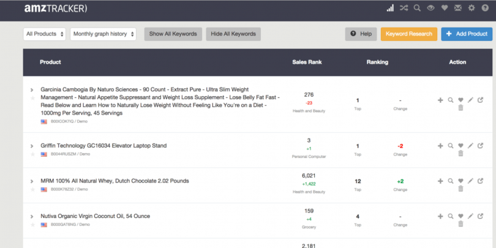Open external link for Nutiva Coconut Oil
496x248 pixels.
tap(480, 216)
